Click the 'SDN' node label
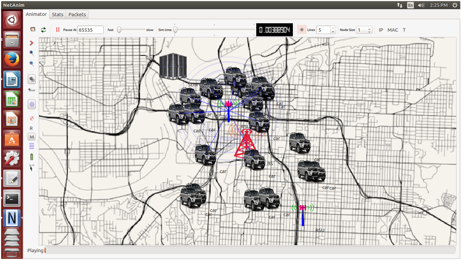 [193, 85]
